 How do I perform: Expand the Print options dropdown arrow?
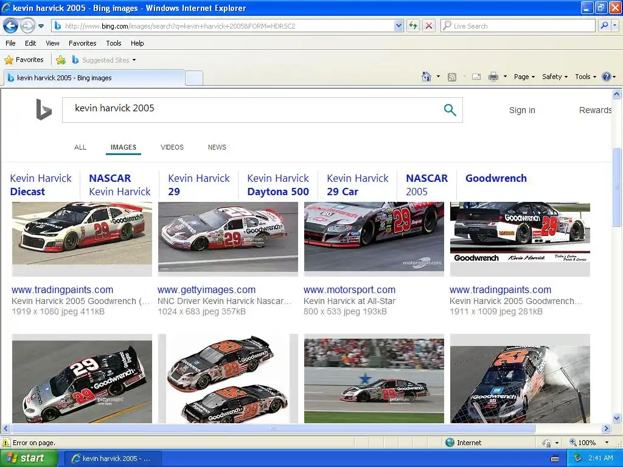tap(505, 77)
